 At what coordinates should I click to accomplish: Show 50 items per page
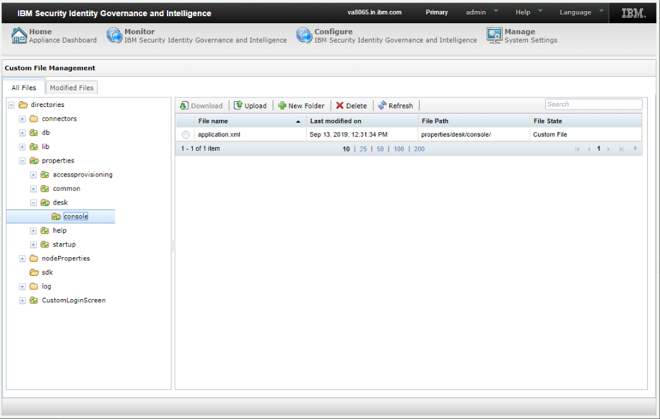pyautogui.click(x=380, y=149)
